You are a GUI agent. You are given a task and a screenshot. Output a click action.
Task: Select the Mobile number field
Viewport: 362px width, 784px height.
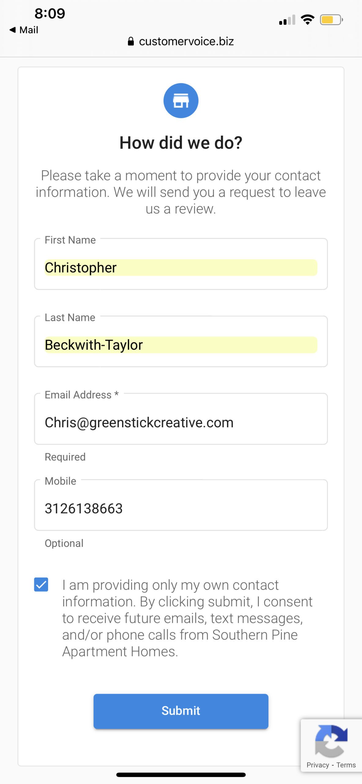click(x=181, y=508)
